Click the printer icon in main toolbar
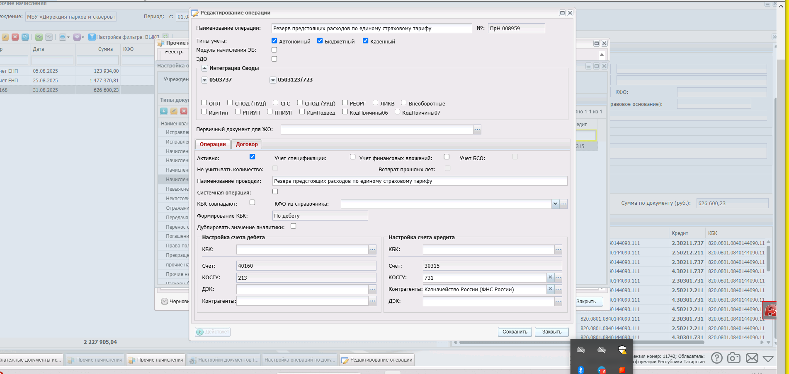Image resolution: width=789 pixels, height=374 pixels. click(x=62, y=37)
